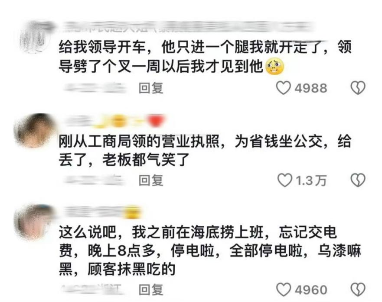
Task: Tap the 4988 like count
Action: point(310,88)
